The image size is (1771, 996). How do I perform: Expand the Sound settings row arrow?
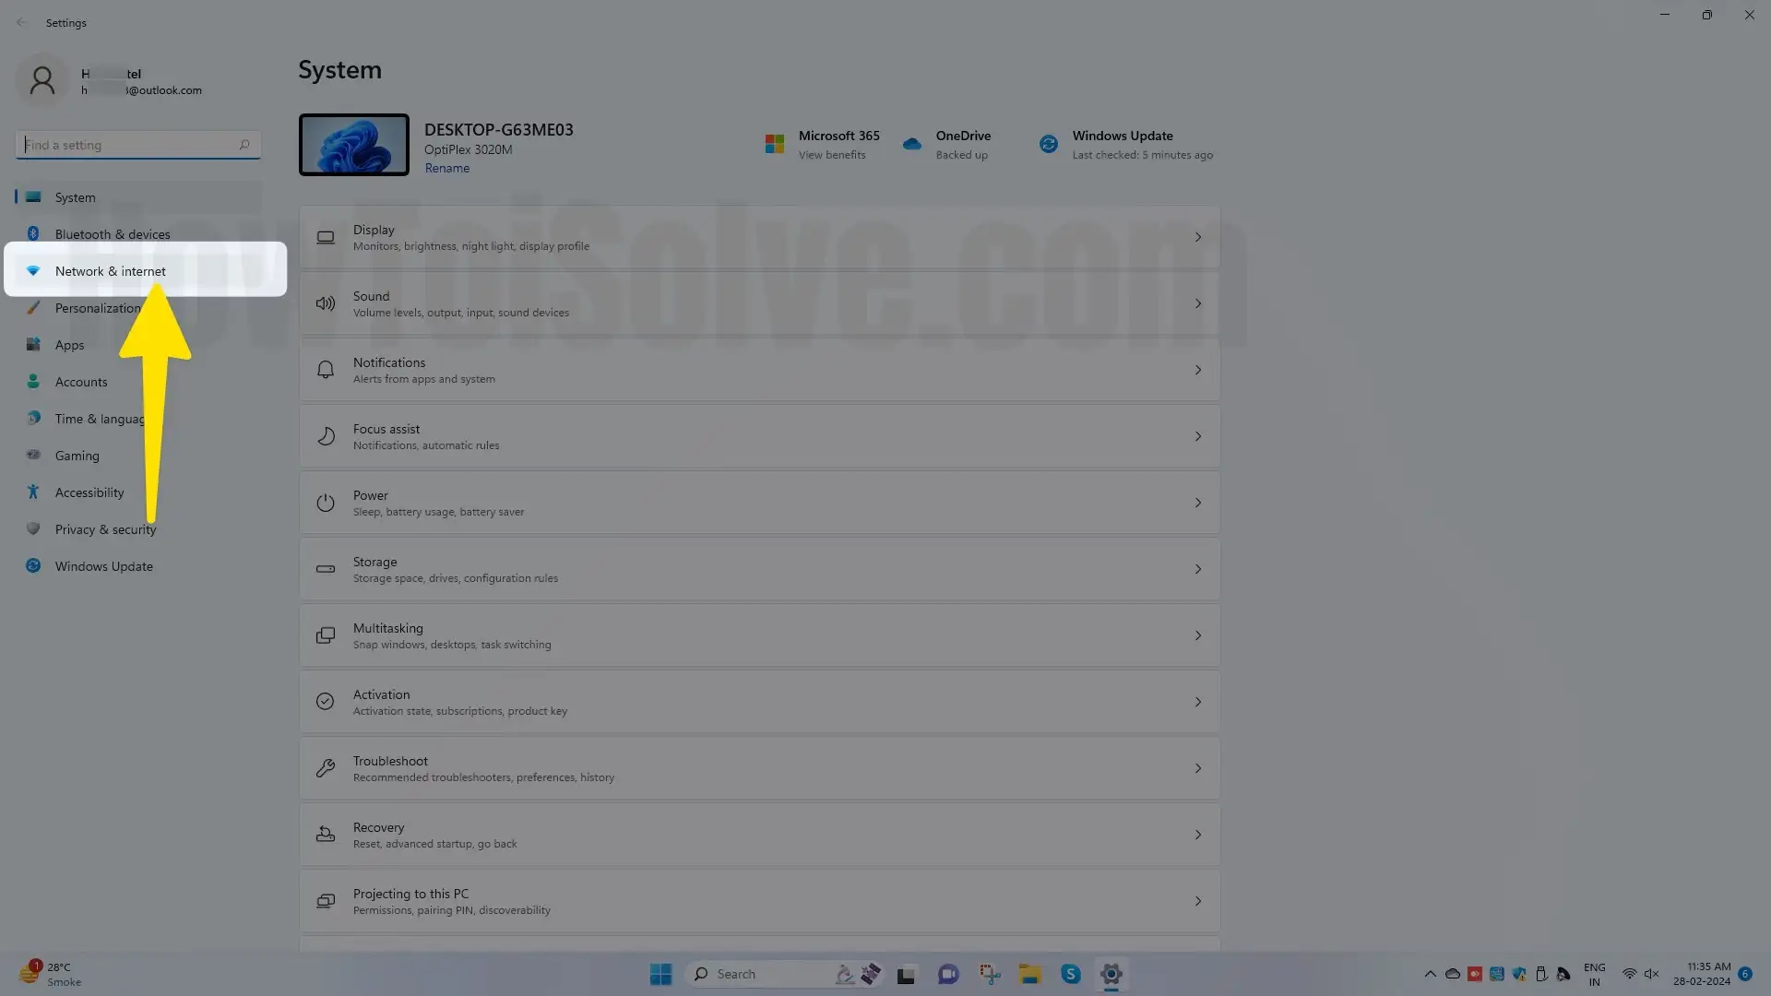[1197, 304]
